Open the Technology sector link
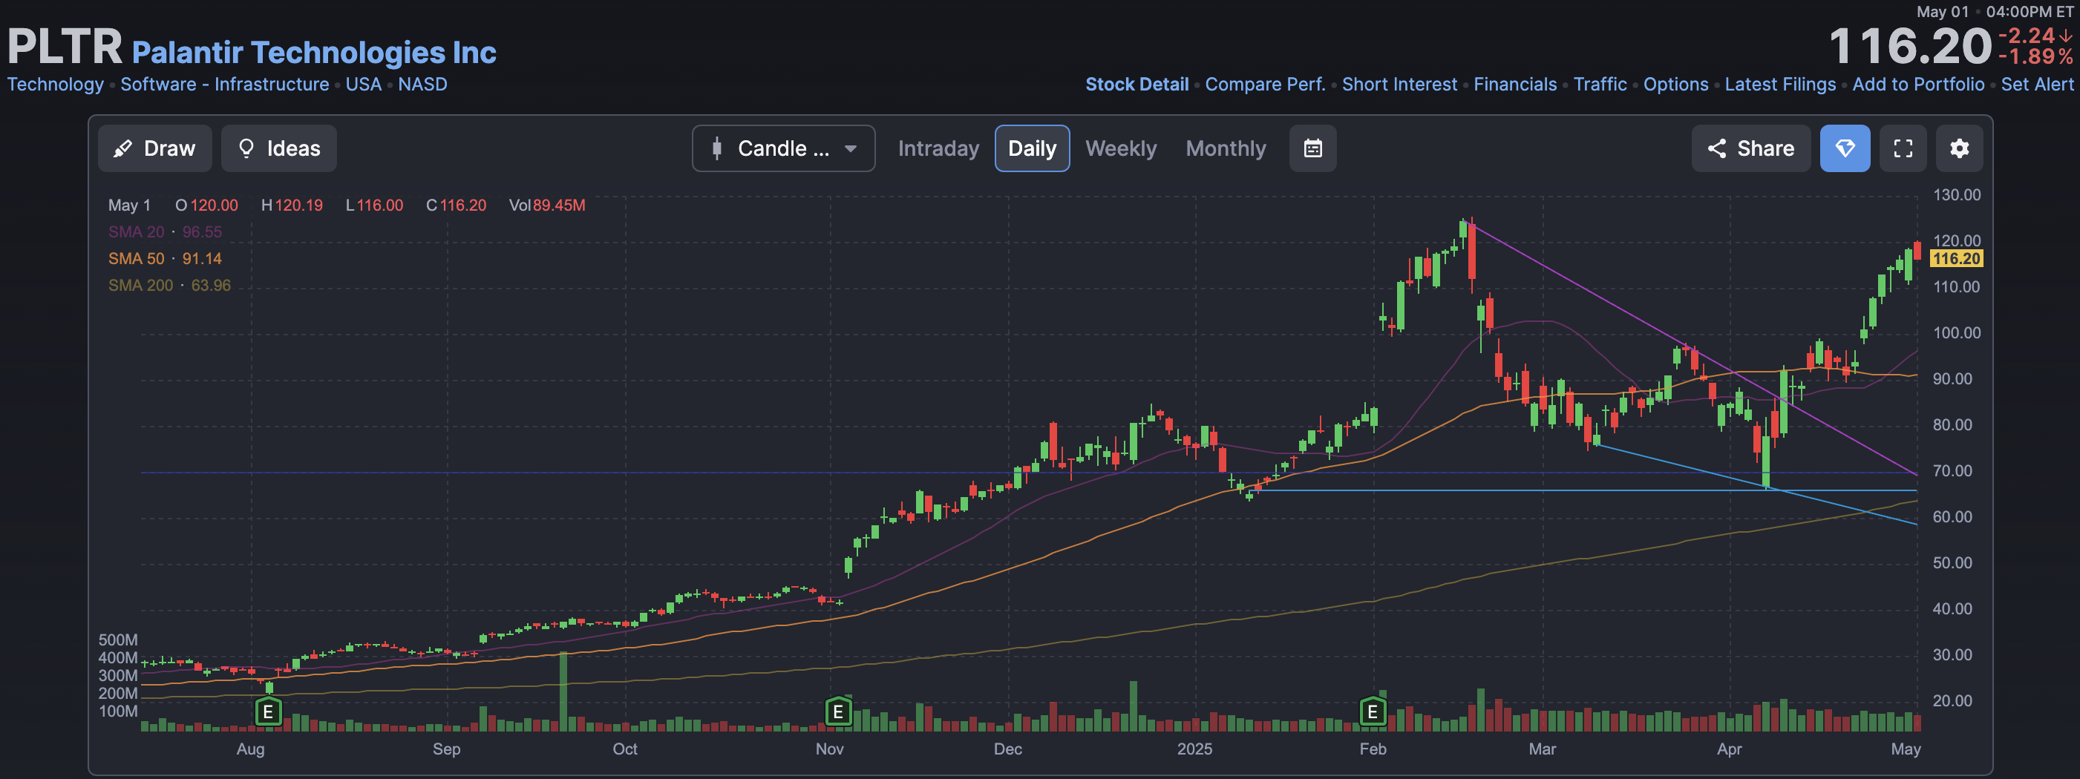 56,84
